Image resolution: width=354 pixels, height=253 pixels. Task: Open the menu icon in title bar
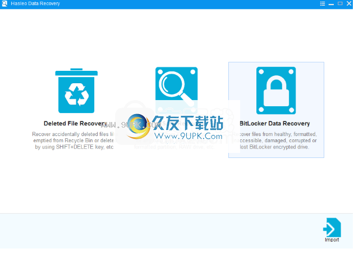click(x=323, y=3)
